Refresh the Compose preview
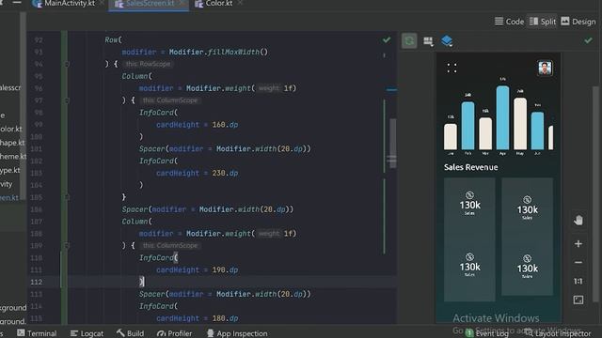This screenshot has width=602, height=338. tap(409, 40)
